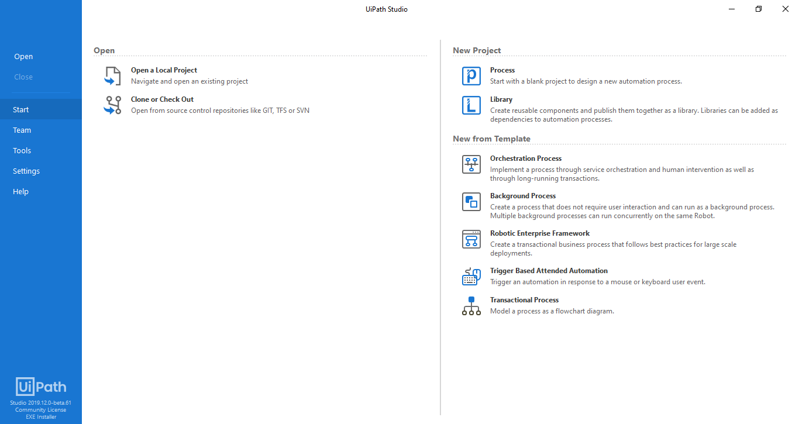Create a new Library project title

(501, 99)
